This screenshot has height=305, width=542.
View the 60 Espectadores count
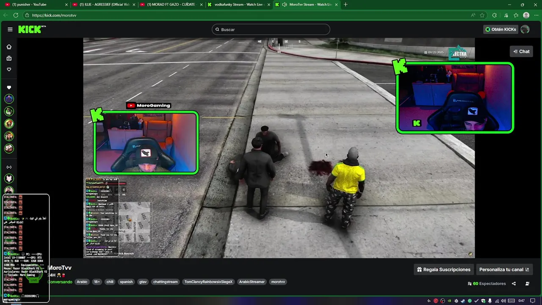(487, 283)
